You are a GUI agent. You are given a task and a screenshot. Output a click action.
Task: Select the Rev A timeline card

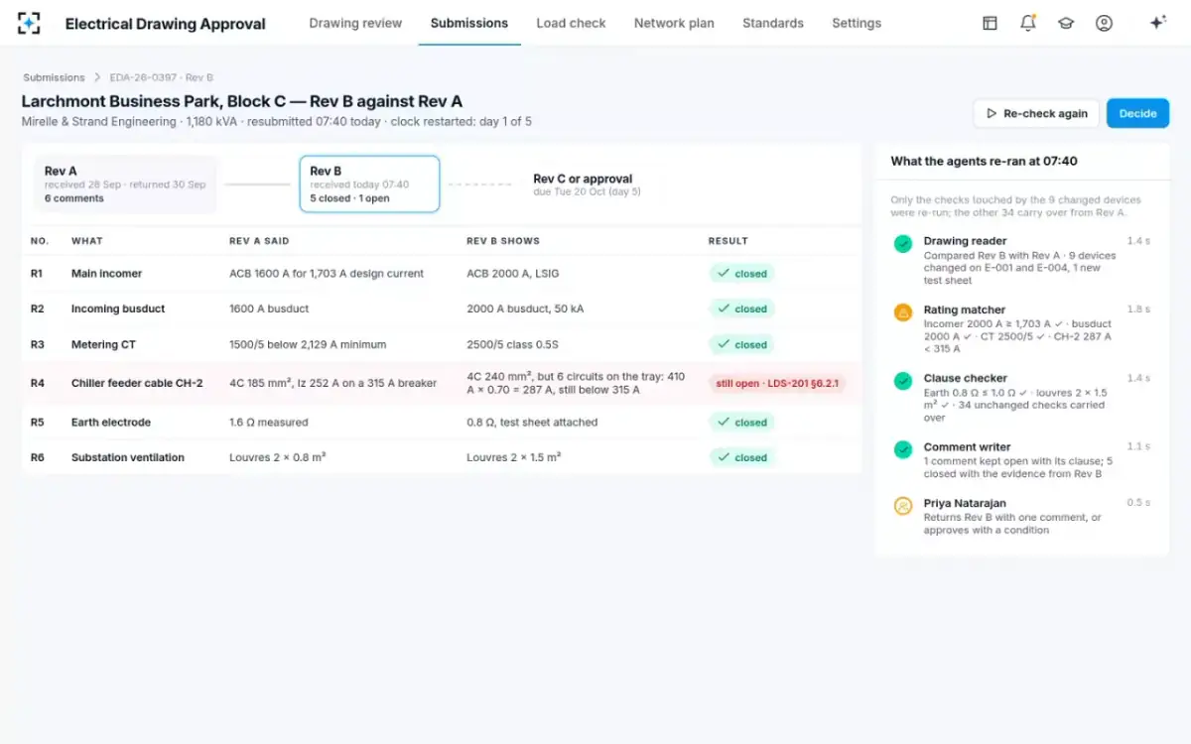coord(126,185)
